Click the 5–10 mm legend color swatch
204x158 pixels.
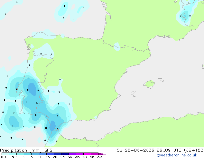pyautogui.click(x=35, y=154)
